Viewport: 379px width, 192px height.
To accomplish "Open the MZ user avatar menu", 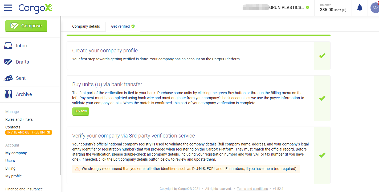I will click(375, 8).
